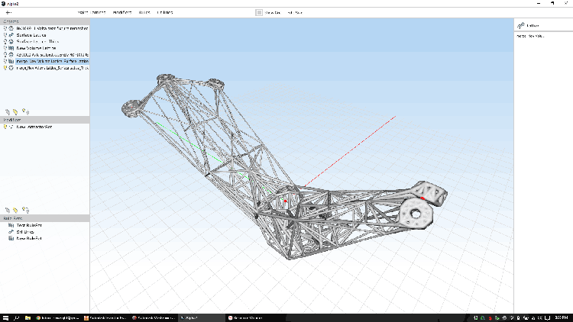This screenshot has height=322, width=573.
Task: Click the toolbar label next to the checkbox
Action: coord(273,12)
